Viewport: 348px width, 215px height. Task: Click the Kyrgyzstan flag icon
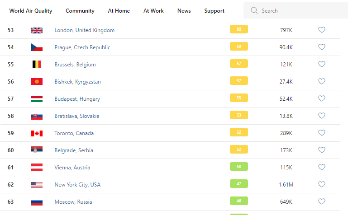(x=37, y=82)
